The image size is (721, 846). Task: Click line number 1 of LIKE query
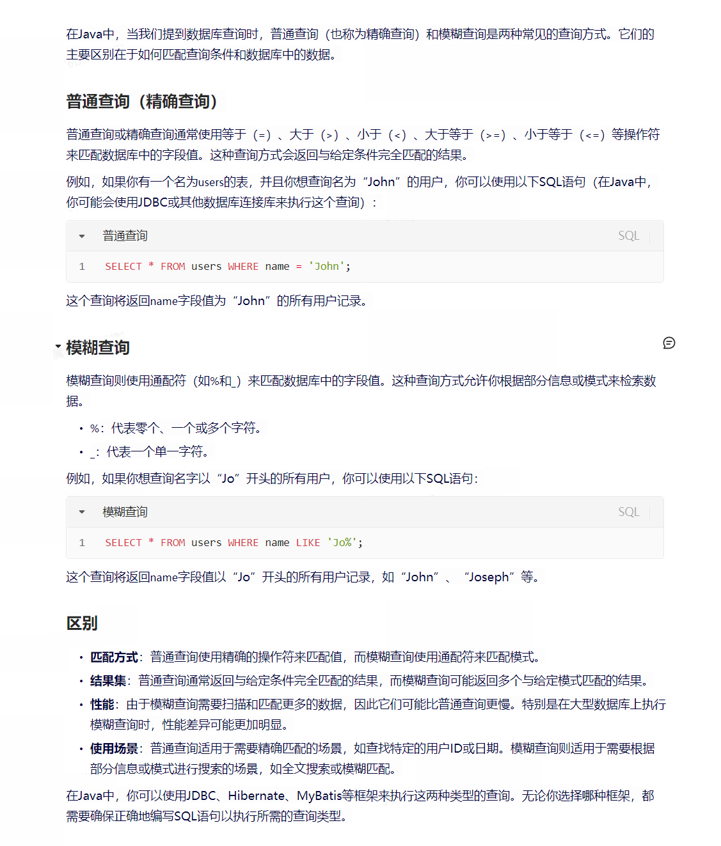[82, 543]
